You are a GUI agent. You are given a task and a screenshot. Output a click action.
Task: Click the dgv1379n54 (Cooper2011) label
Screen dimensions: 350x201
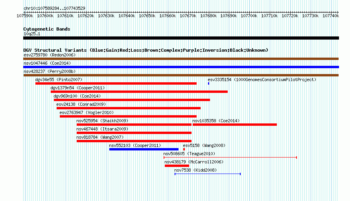point(78,88)
